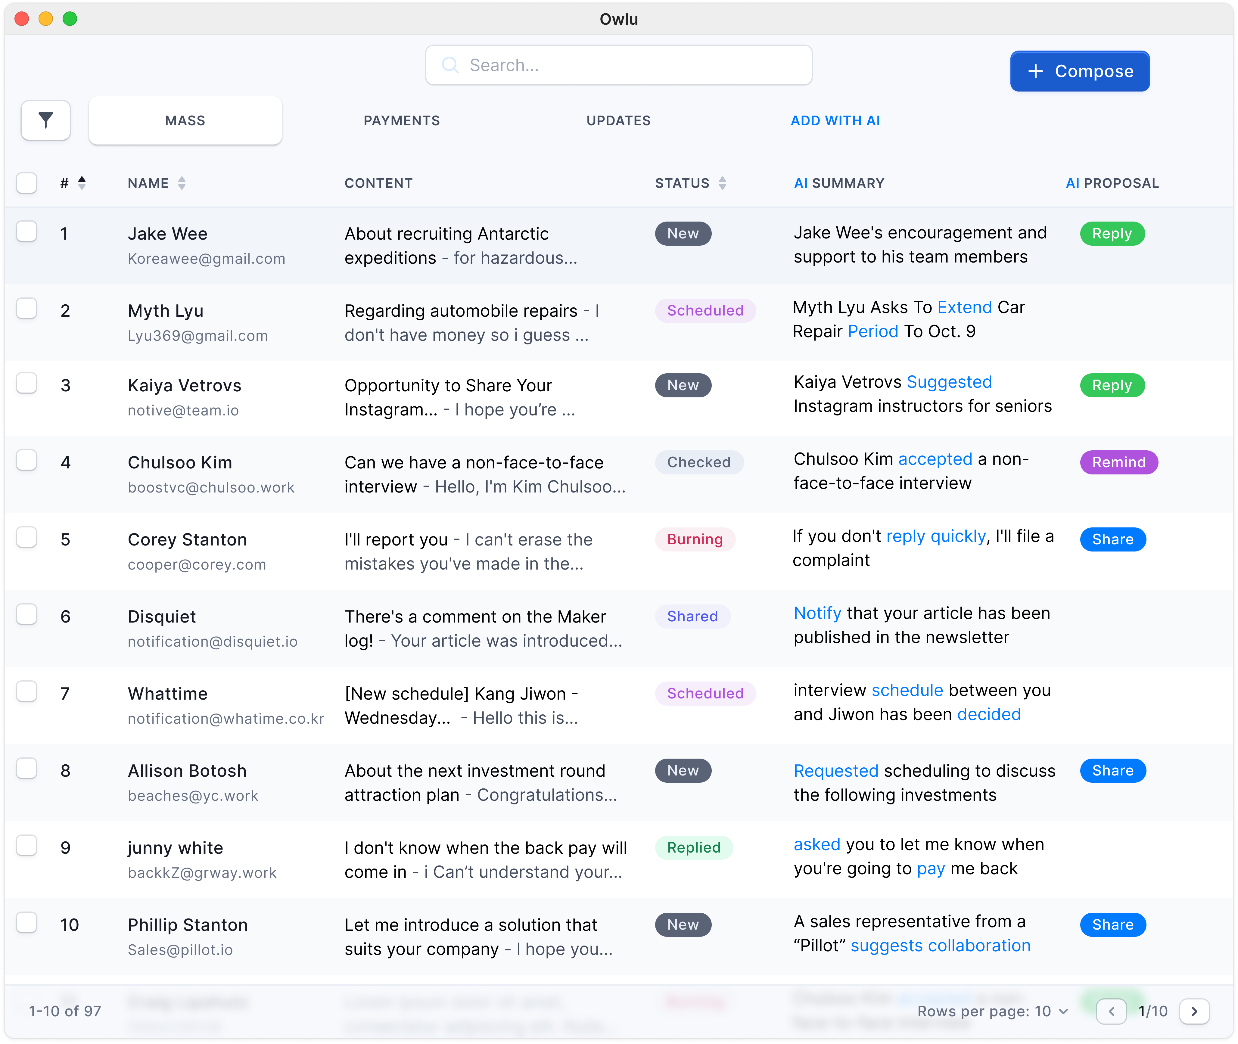
Task: Sort by STATUS column arrows
Action: [722, 183]
